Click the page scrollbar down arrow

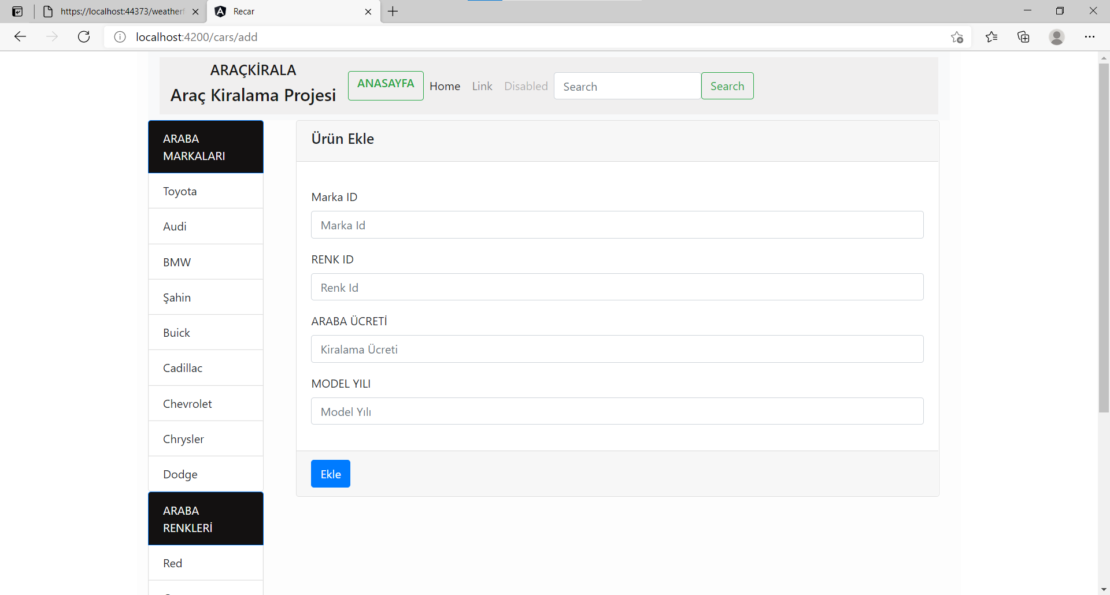[1104, 589]
